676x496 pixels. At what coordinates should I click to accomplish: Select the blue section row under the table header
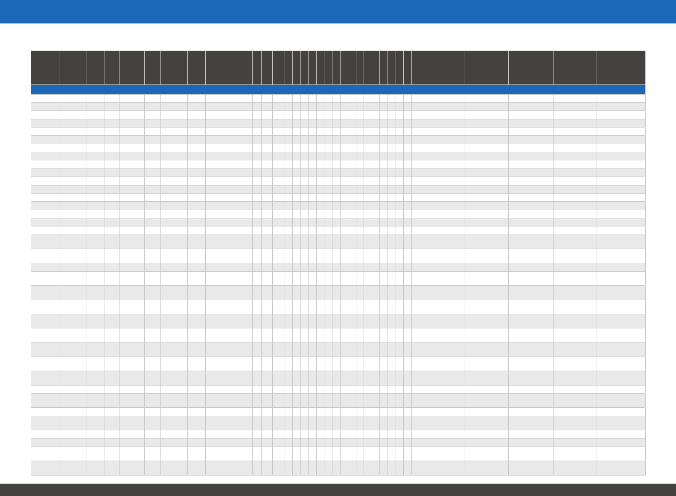coord(338,90)
